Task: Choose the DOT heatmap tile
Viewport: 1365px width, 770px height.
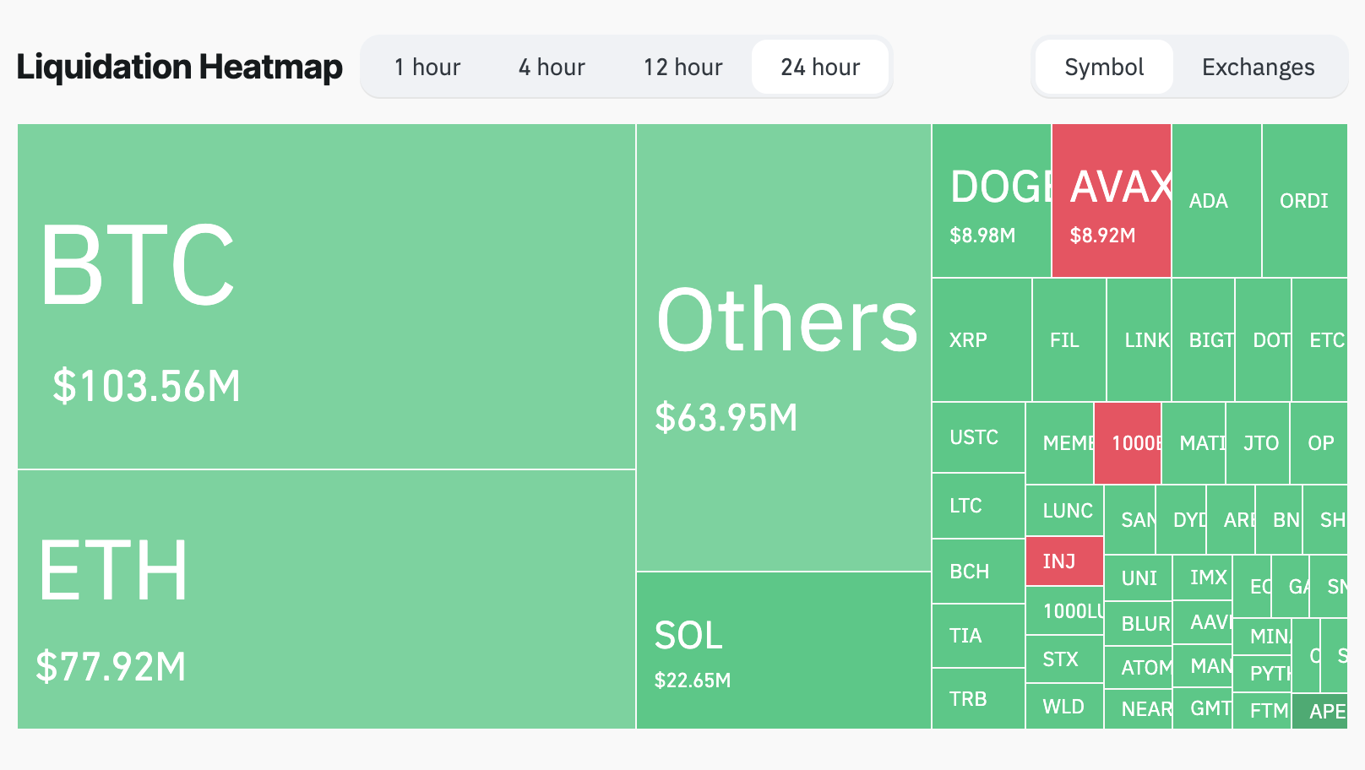Action: pos(1264,340)
